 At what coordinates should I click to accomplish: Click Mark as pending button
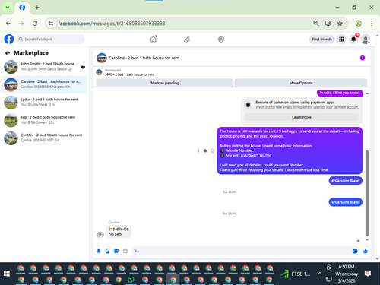click(x=165, y=83)
